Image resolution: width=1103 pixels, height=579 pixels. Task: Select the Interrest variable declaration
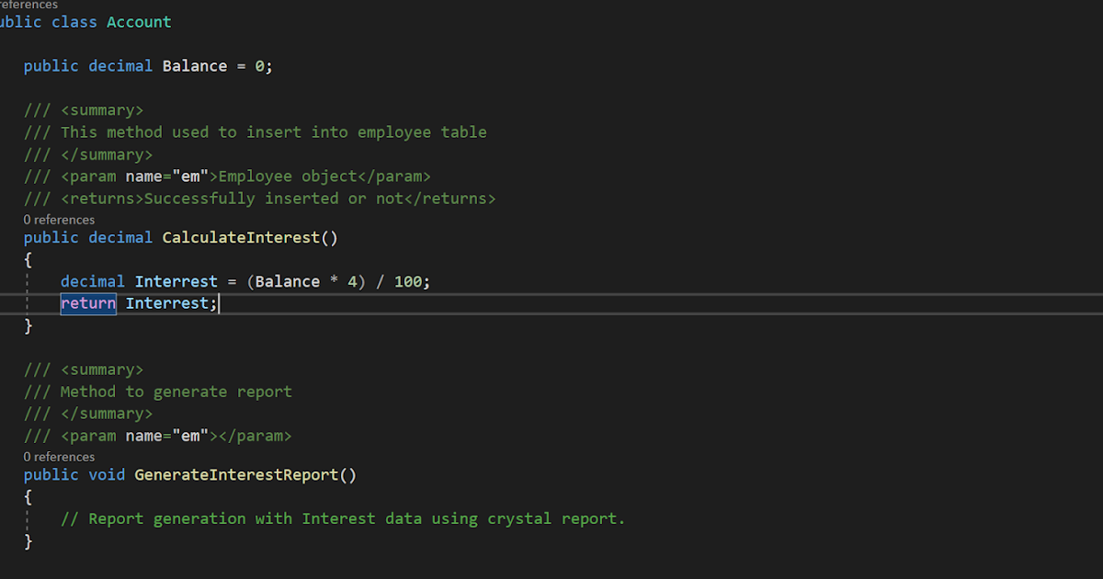[176, 280]
